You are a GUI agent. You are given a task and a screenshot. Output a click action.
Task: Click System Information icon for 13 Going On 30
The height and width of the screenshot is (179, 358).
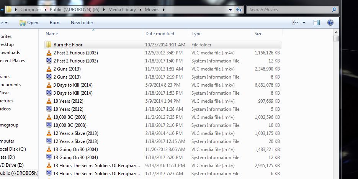tap(49, 158)
